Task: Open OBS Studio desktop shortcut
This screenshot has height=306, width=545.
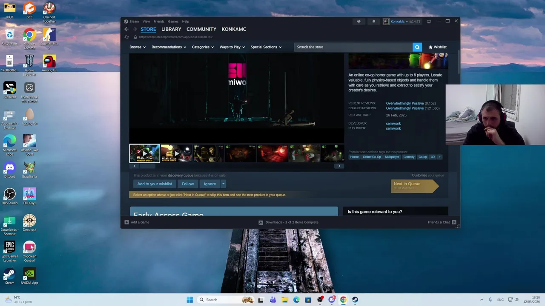Action: coord(9,196)
